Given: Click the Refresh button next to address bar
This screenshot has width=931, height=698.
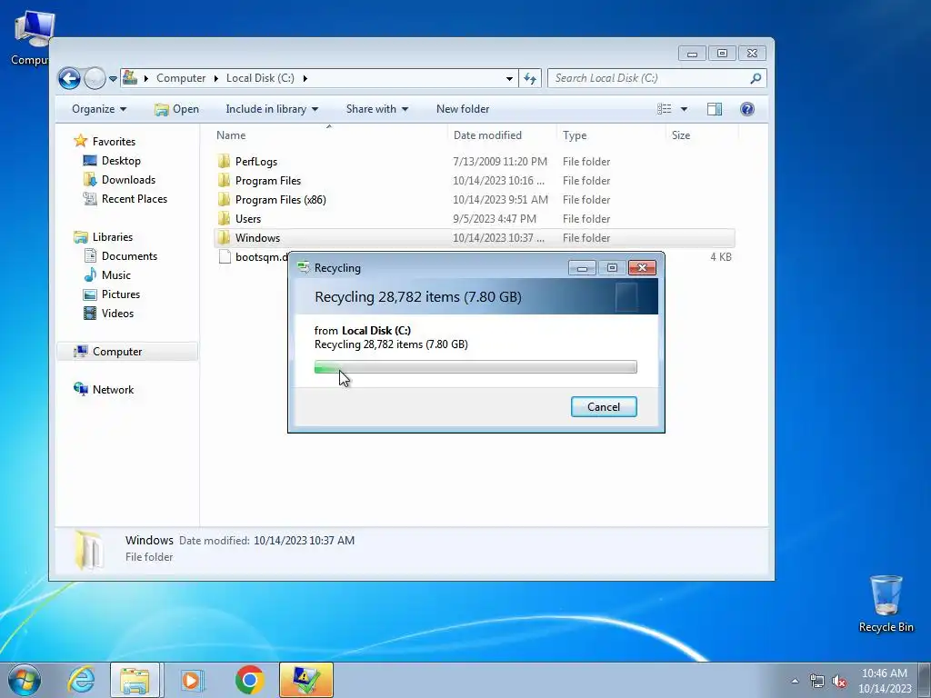Looking at the screenshot, I should (x=530, y=78).
